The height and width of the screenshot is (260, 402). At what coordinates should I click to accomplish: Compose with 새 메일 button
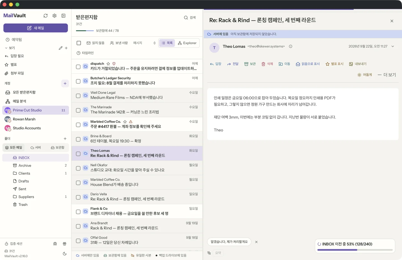35,28
